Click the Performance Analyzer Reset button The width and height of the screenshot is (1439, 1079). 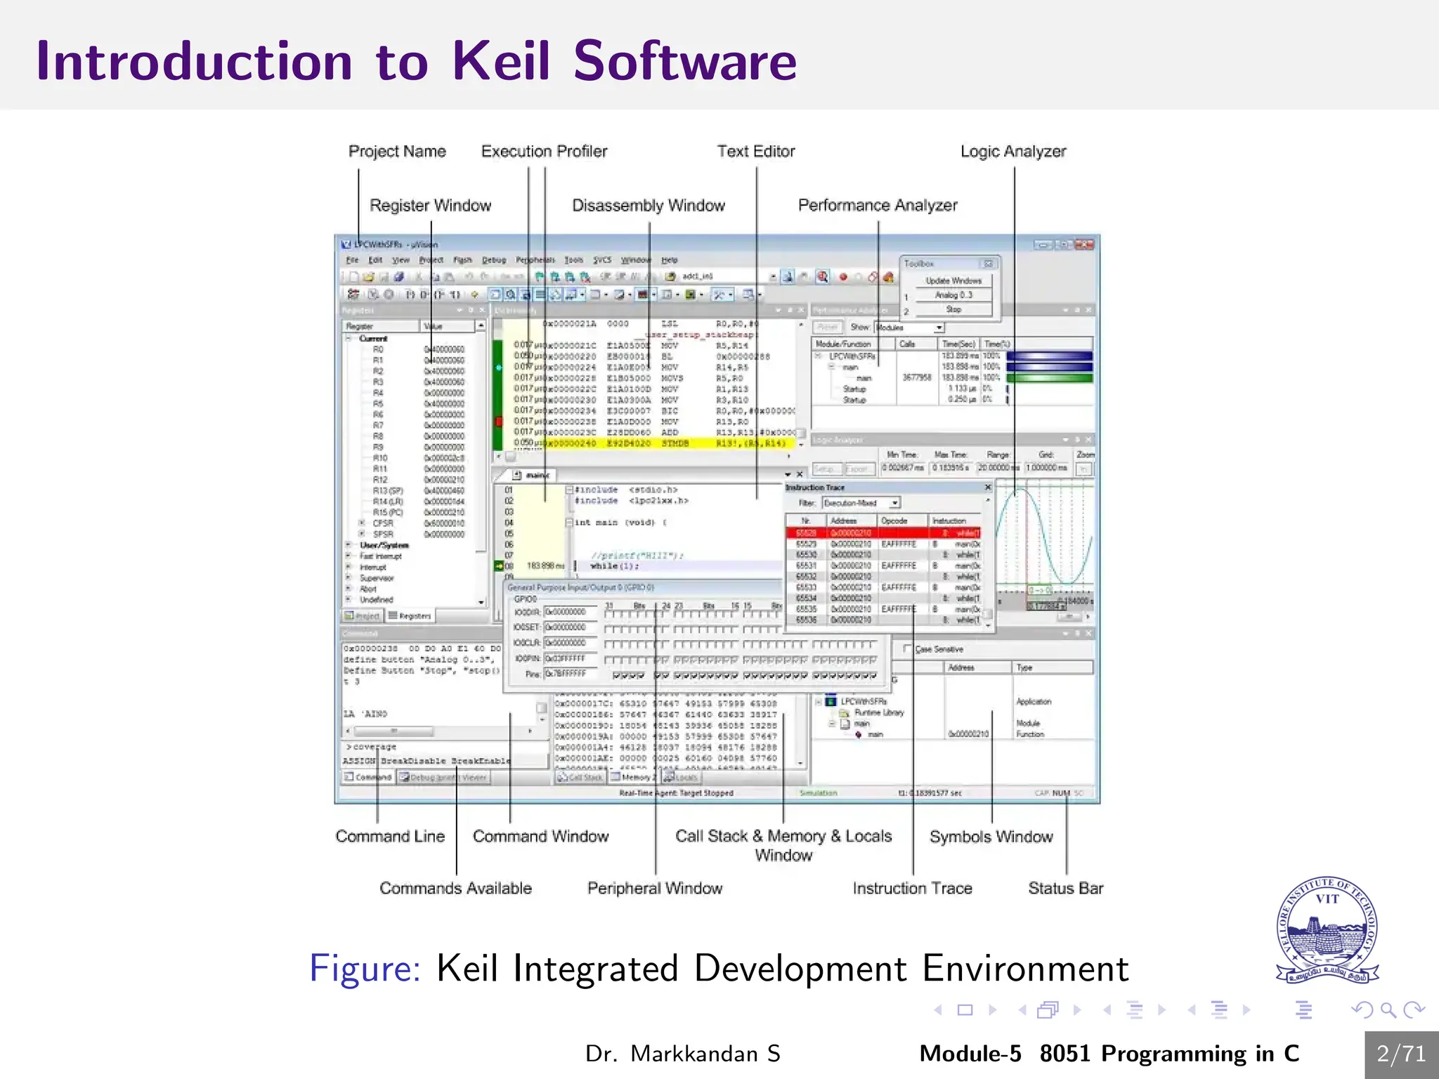[x=828, y=327]
